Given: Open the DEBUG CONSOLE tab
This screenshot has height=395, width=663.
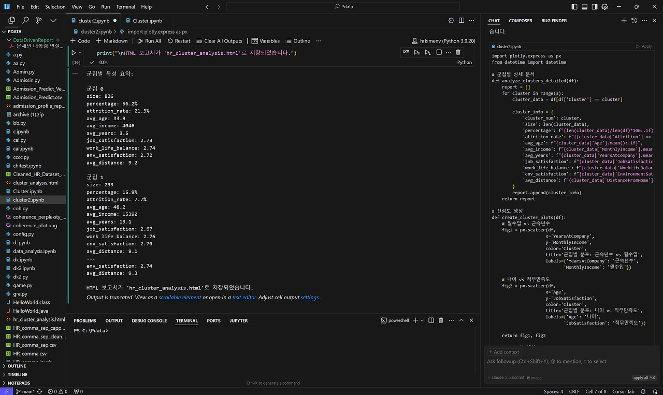Looking at the screenshot, I should pos(149,320).
